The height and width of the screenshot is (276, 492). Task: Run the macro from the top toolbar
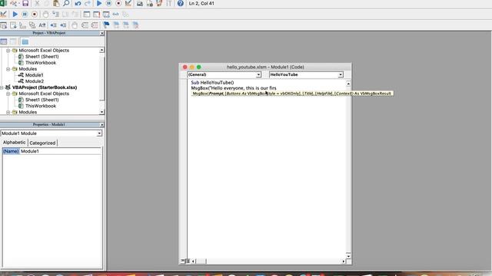point(99,3)
